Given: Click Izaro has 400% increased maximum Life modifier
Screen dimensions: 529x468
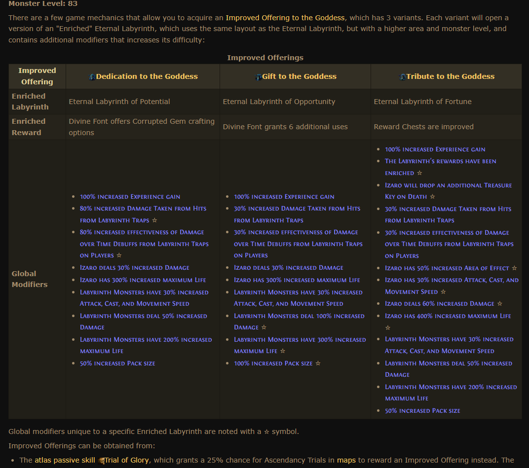Looking at the screenshot, I should point(448,316).
